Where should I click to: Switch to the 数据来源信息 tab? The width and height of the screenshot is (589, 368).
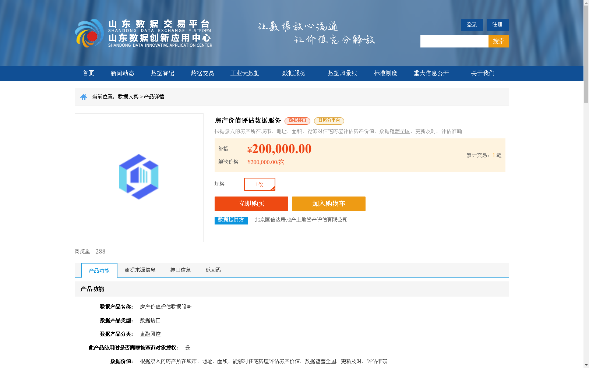pos(140,270)
